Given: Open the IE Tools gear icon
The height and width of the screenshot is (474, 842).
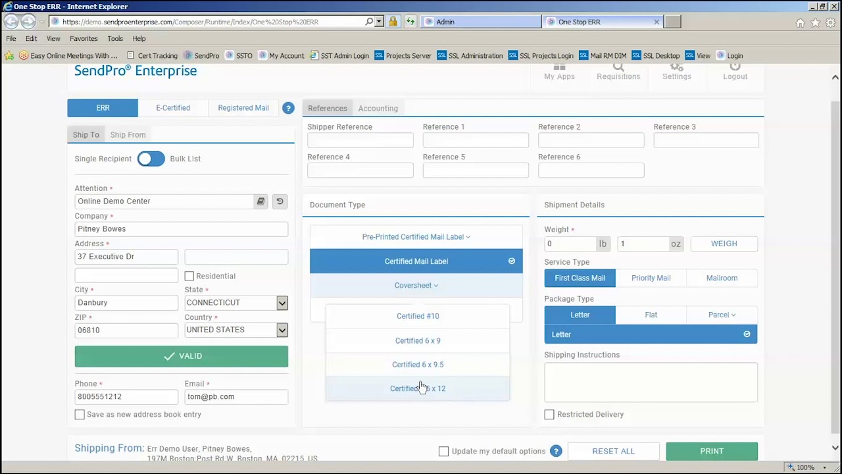Looking at the screenshot, I should pos(830,22).
